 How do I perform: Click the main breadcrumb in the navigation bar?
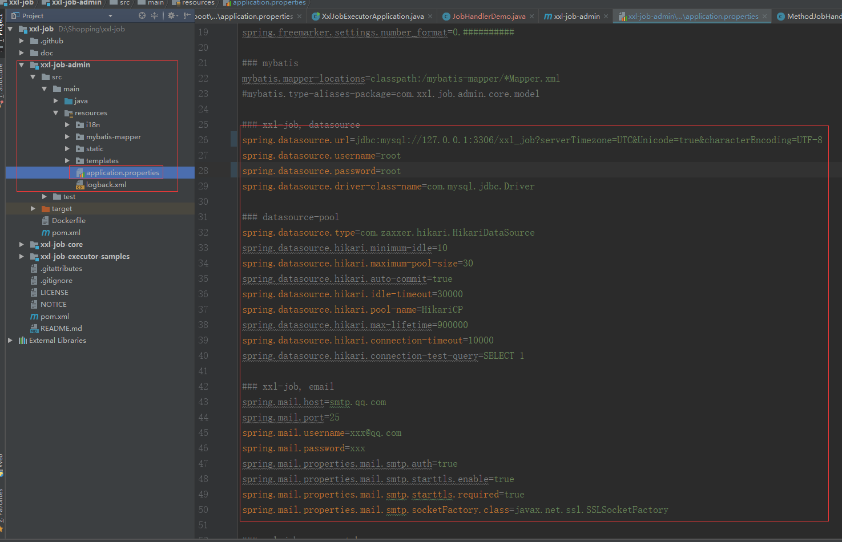pos(151,3)
